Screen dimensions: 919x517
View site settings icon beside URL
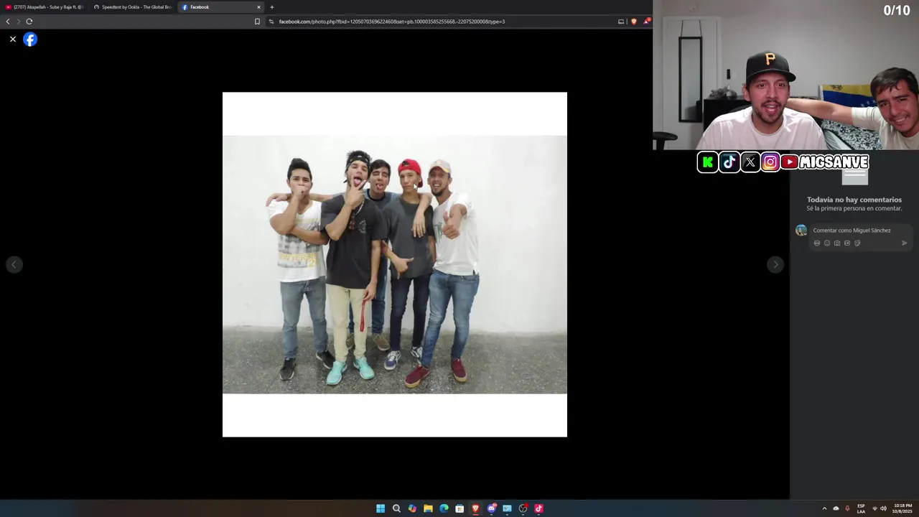coord(271,22)
